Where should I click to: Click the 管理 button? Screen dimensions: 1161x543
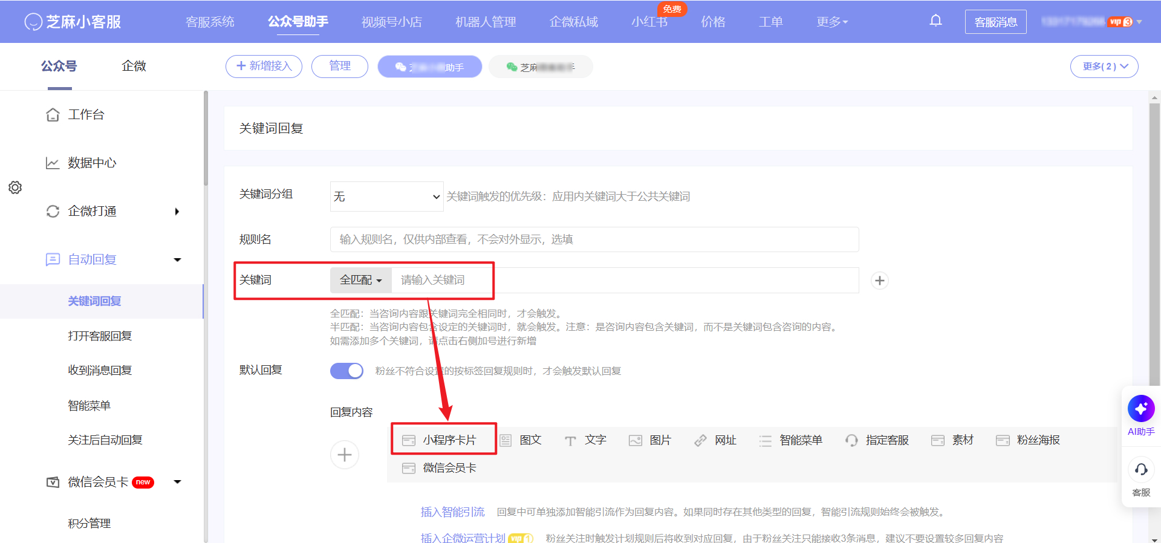coord(340,67)
